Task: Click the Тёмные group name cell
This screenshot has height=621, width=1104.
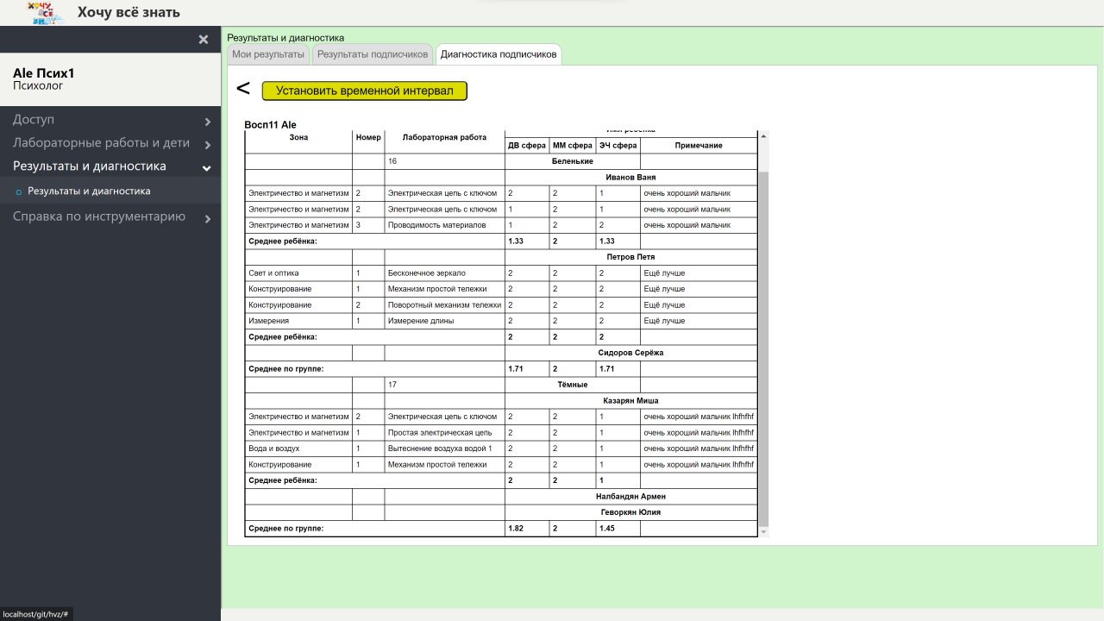Action: tap(572, 385)
